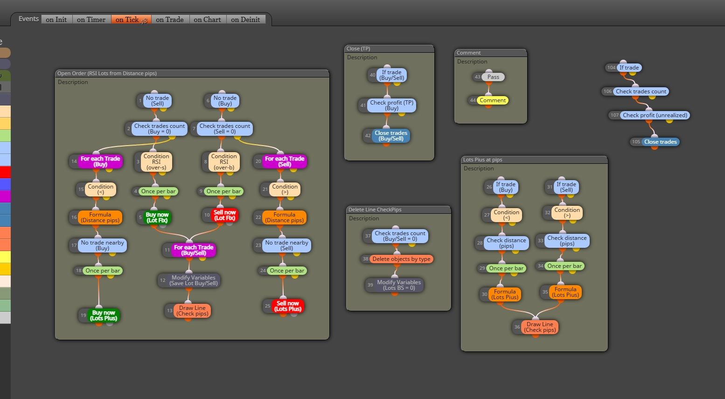The image size is (725, 399).
Task: Select the Pass block number 43
Action: (493, 77)
